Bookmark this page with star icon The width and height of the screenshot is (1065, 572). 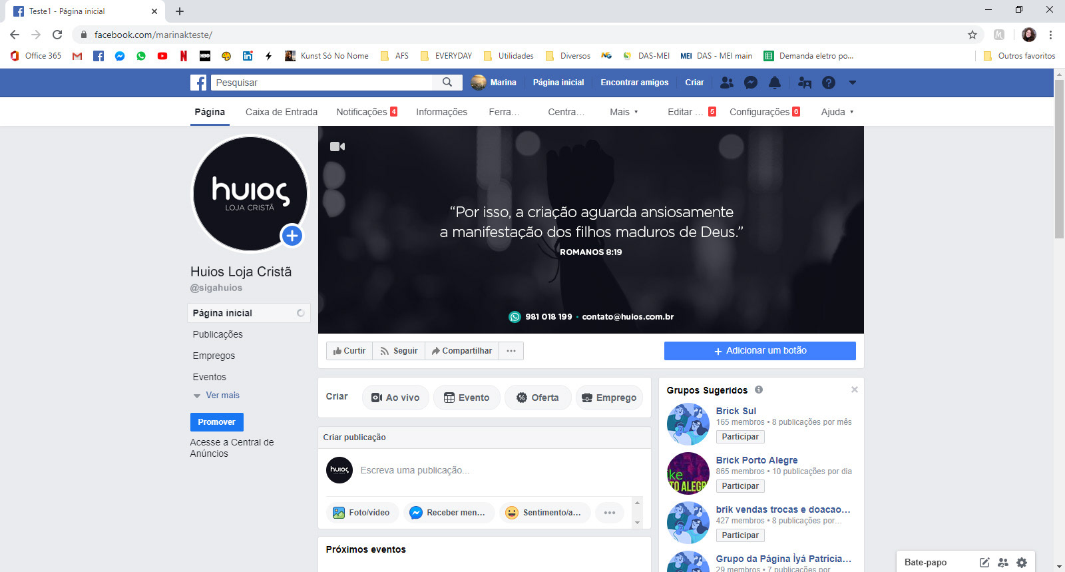(x=972, y=35)
